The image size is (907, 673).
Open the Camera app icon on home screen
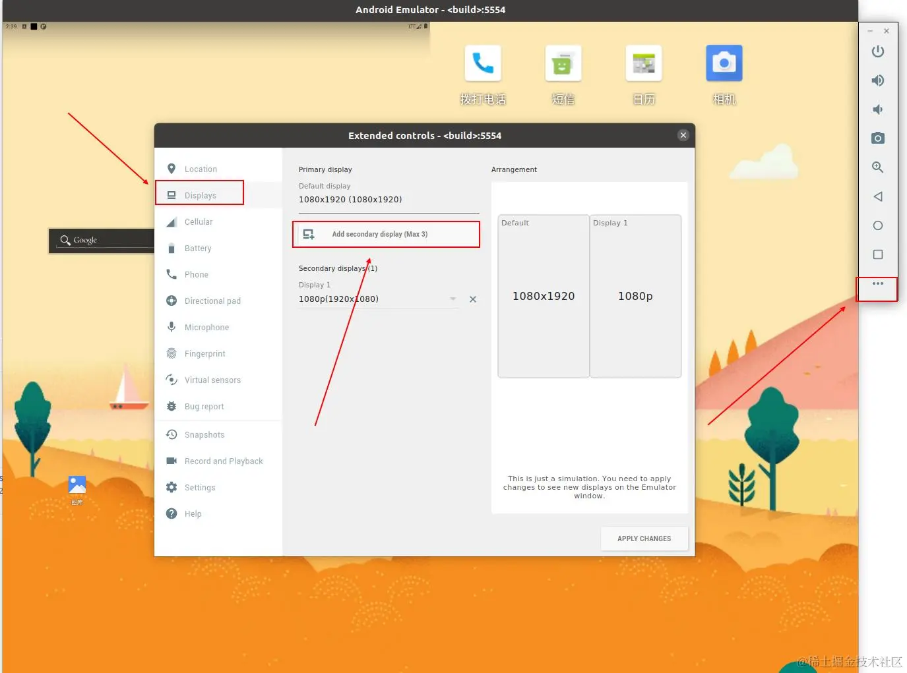(x=724, y=63)
